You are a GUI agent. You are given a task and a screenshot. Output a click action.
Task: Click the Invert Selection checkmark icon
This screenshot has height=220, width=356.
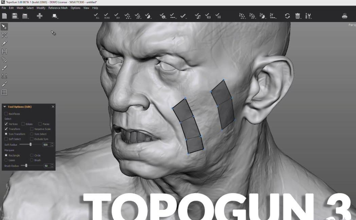pos(118,16)
